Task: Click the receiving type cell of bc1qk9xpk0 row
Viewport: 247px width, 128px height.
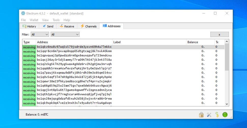Action: pyautogui.click(x=29, y=103)
